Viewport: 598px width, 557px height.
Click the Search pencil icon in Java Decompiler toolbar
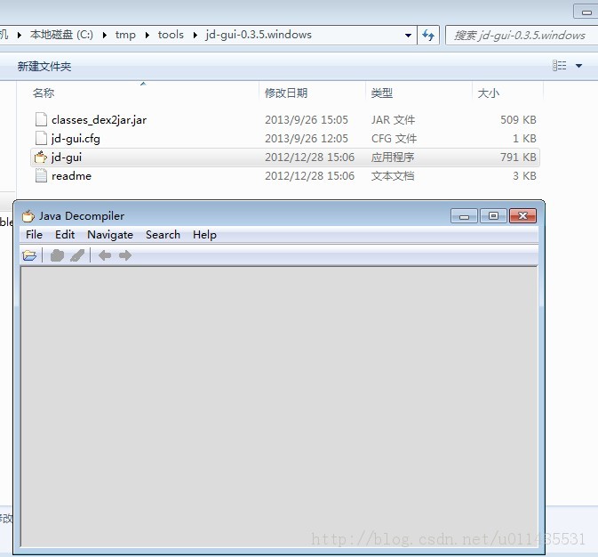77,255
